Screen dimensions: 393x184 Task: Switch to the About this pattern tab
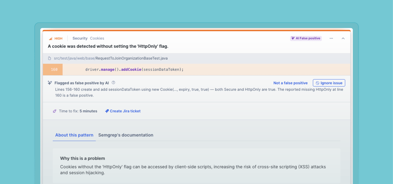(x=74, y=135)
